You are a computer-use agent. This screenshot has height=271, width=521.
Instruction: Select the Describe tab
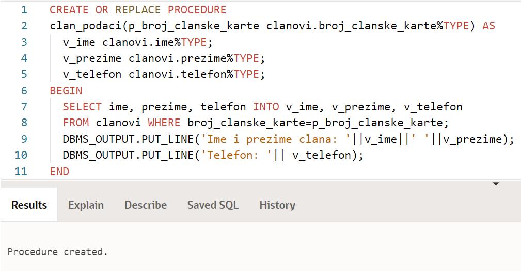click(x=146, y=205)
